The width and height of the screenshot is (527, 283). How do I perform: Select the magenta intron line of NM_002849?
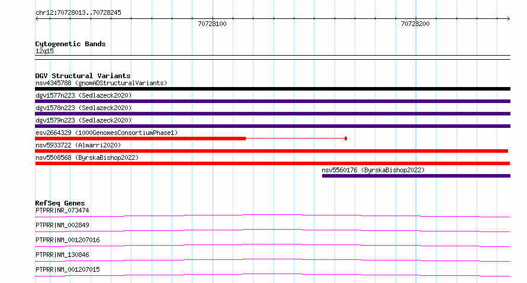pyautogui.click(x=272, y=229)
